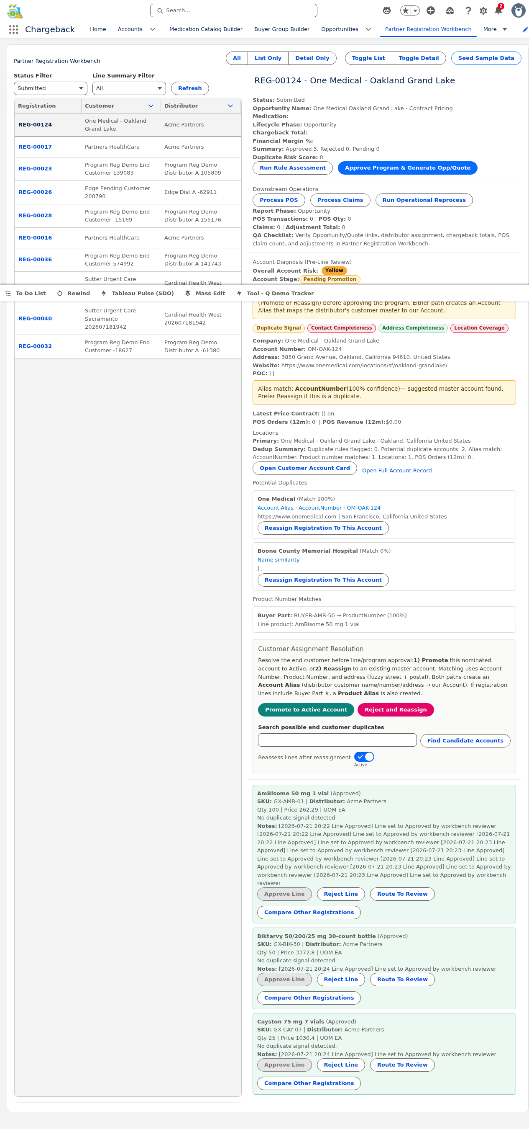Click the Location Coverage badge
Screen dimensions: 529x1129
click(x=479, y=328)
